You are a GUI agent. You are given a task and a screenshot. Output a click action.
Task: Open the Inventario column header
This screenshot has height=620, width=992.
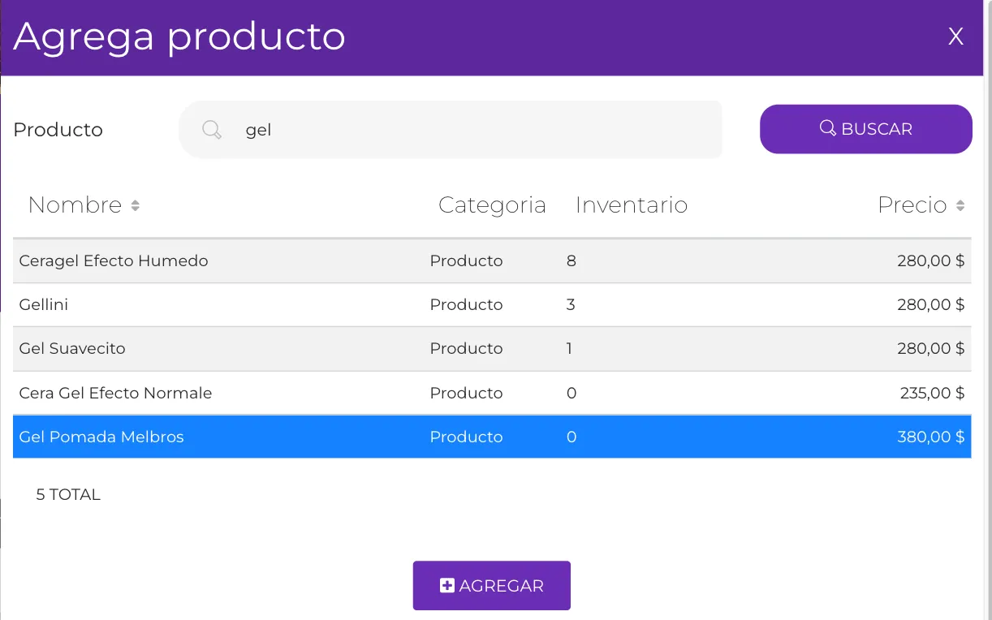pyautogui.click(x=632, y=205)
